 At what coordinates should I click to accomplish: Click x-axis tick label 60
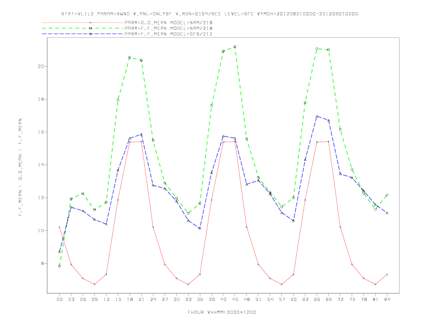click(294, 299)
